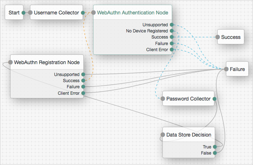
Task: Select the Success end node
Action: coord(231,37)
